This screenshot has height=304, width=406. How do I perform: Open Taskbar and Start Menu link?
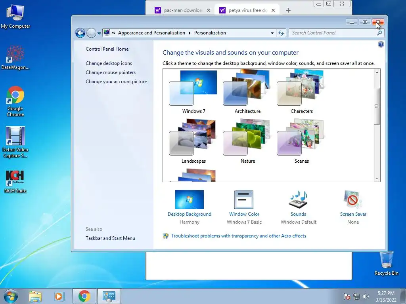click(x=110, y=238)
